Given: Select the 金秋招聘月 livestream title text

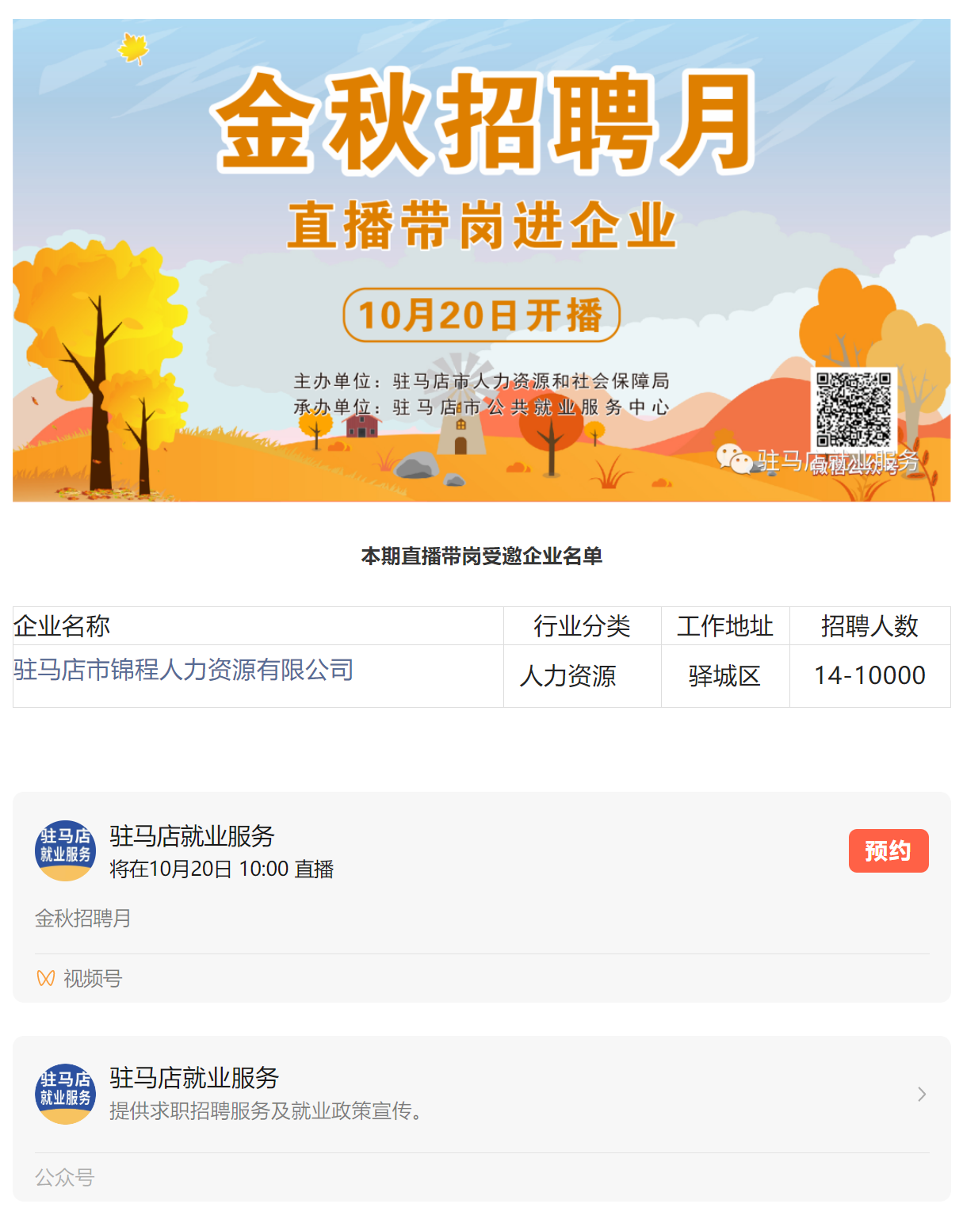Looking at the screenshot, I should point(83,919).
